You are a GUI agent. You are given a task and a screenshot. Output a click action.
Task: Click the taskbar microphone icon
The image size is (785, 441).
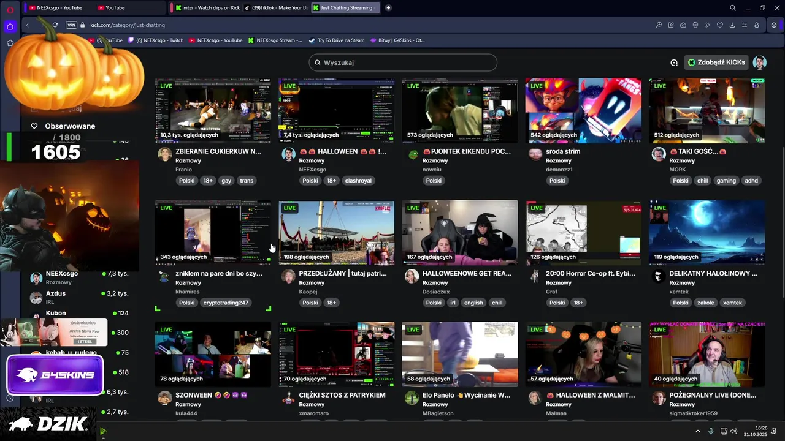point(711,431)
